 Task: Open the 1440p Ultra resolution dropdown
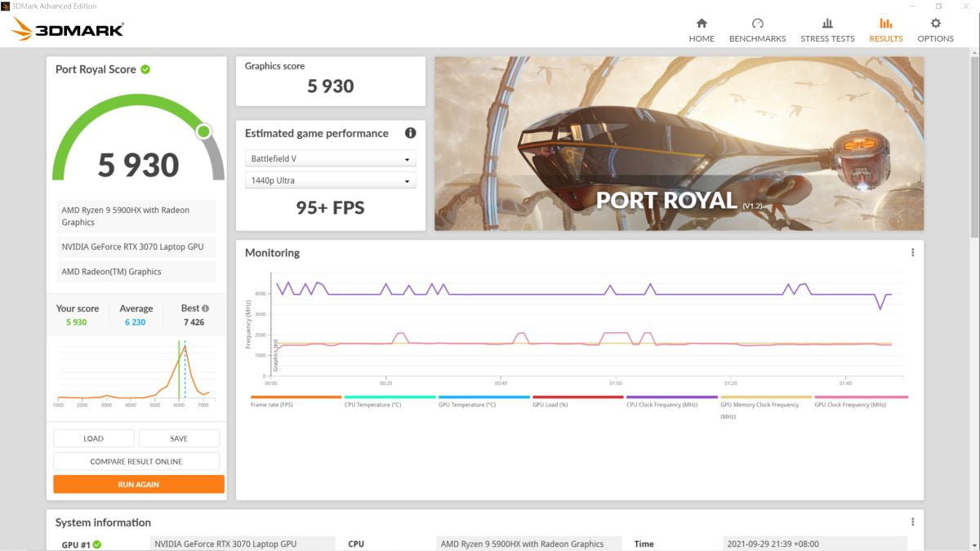(330, 180)
